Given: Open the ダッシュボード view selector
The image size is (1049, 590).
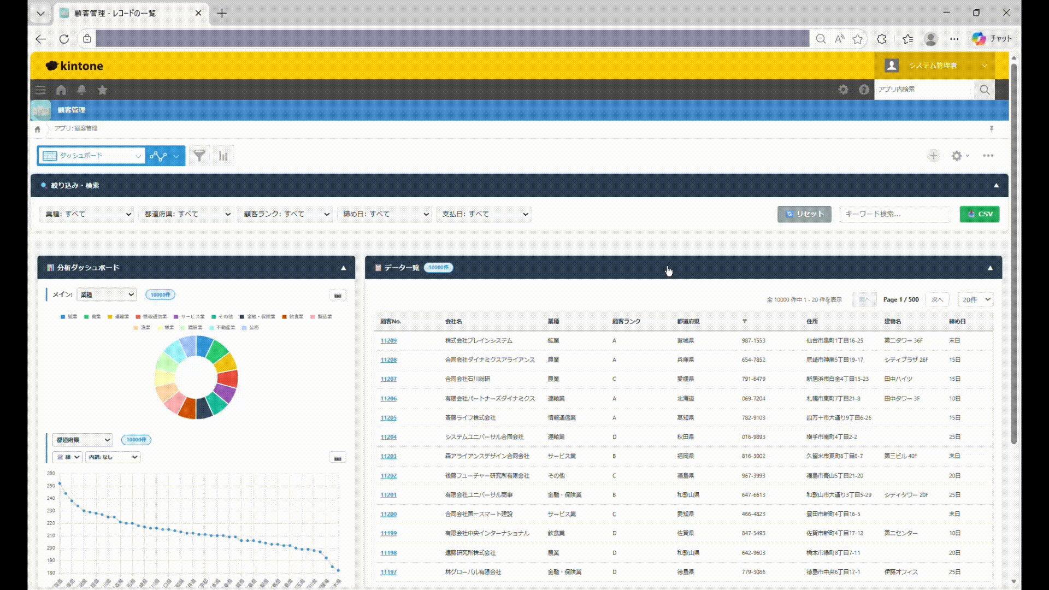Looking at the screenshot, I should coord(92,156).
